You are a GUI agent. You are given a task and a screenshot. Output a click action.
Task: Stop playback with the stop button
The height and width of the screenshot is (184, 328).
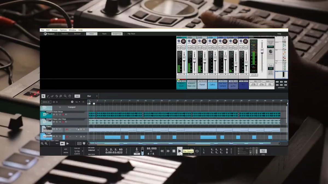click(x=174, y=151)
